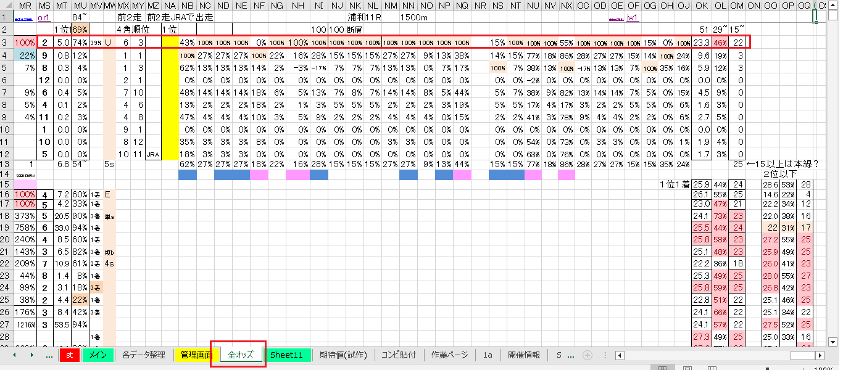Image resolution: width=843 pixels, height=370 pixels.
Task: Select the Sheet11 tab
Action: pyautogui.click(x=286, y=355)
